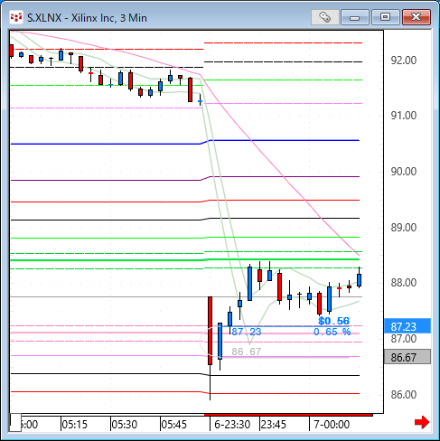Viewport: 440px width, 441px height.
Task: Click the 91.00 price scale label
Action: (404, 116)
